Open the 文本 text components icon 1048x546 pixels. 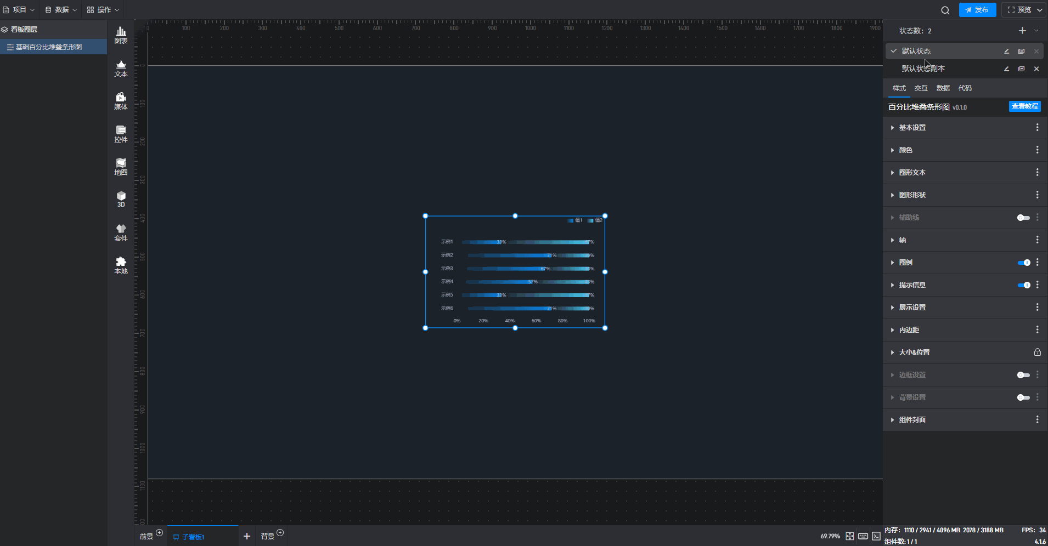[x=121, y=68]
